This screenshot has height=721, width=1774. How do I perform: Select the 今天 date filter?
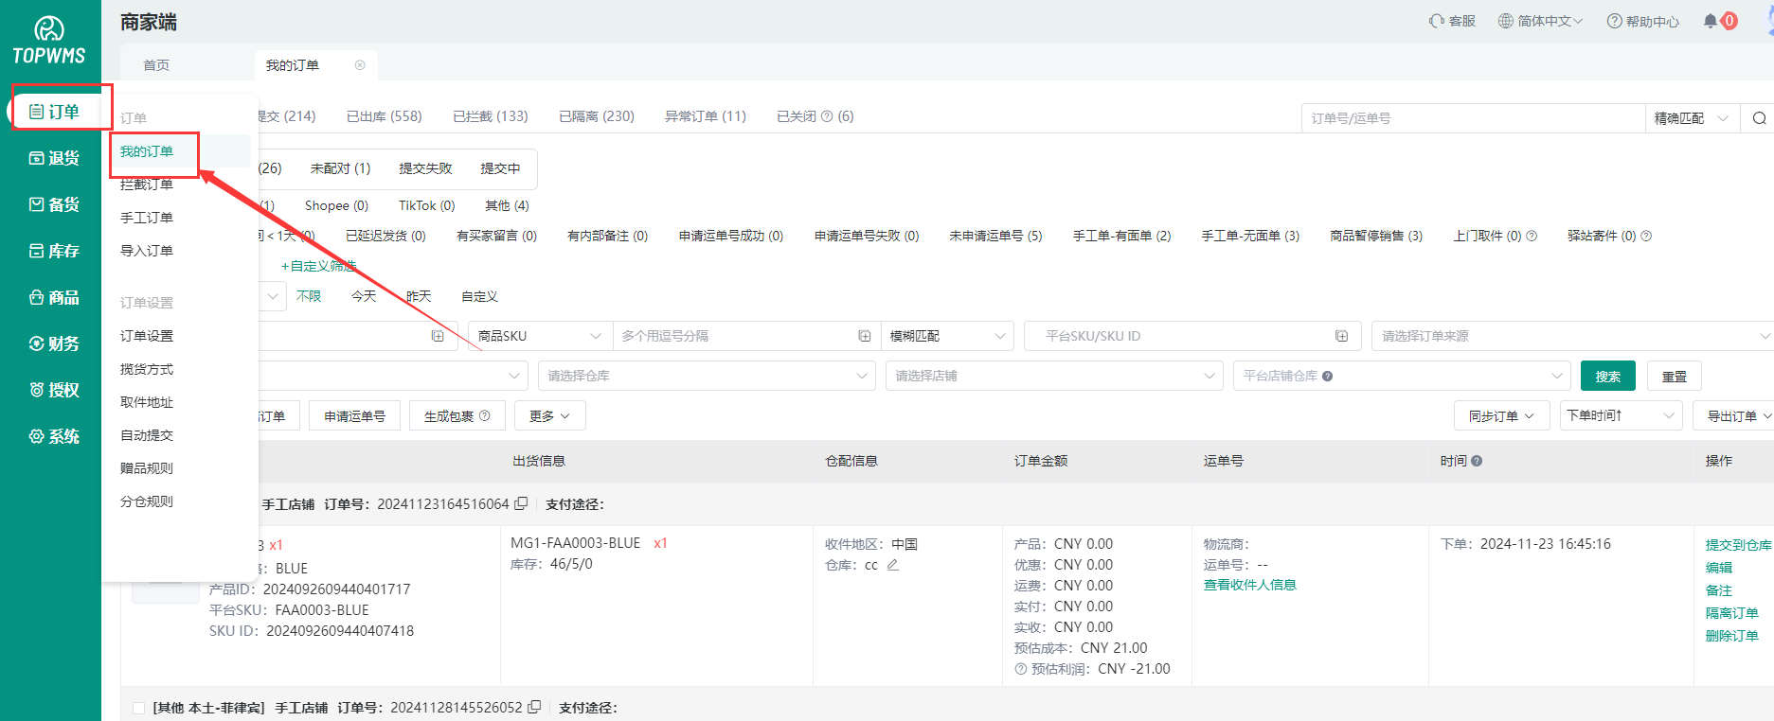pos(364,296)
